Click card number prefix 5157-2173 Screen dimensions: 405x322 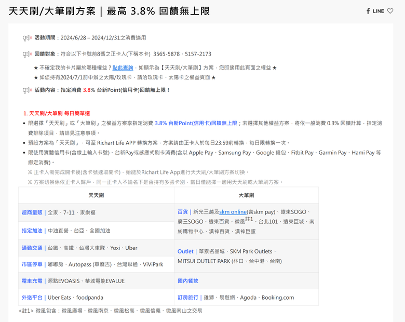tap(198, 54)
